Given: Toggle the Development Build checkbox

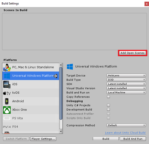Looking at the screenshot, I should pyautogui.click(x=108, y=110).
